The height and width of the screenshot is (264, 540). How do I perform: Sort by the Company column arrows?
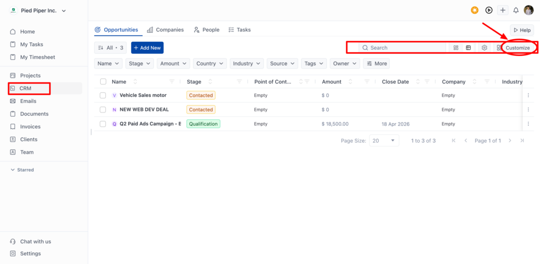(x=475, y=82)
